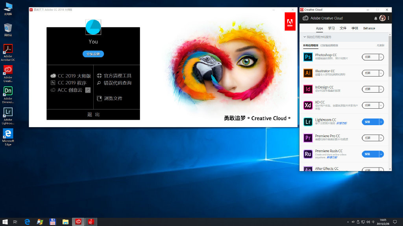Image resolution: width=403 pixels, height=226 pixels.
Task: Click the Adobe XD app icon
Action: [308, 105]
